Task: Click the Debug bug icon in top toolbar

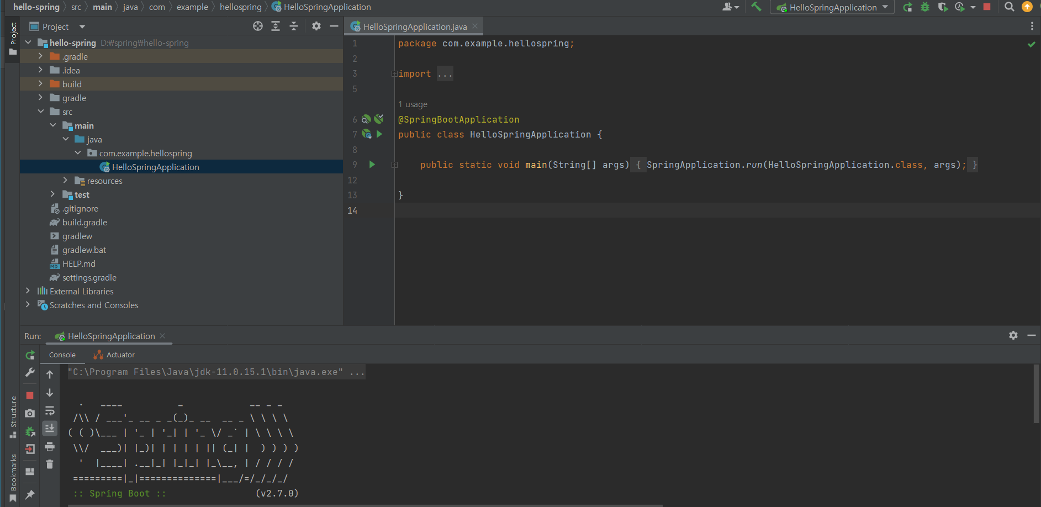Action: [x=925, y=7]
